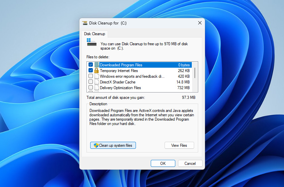Click the 97.3 MB total gain value
This screenshot has height=187, width=284.
(188, 98)
